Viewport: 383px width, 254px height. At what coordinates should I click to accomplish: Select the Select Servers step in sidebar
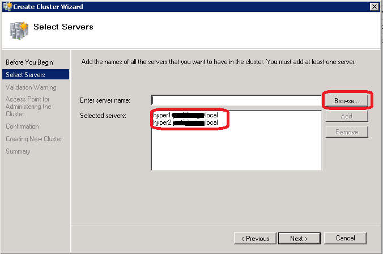(x=25, y=74)
